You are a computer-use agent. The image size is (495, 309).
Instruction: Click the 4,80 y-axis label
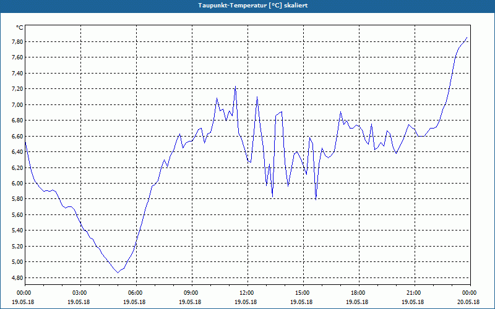17,277
